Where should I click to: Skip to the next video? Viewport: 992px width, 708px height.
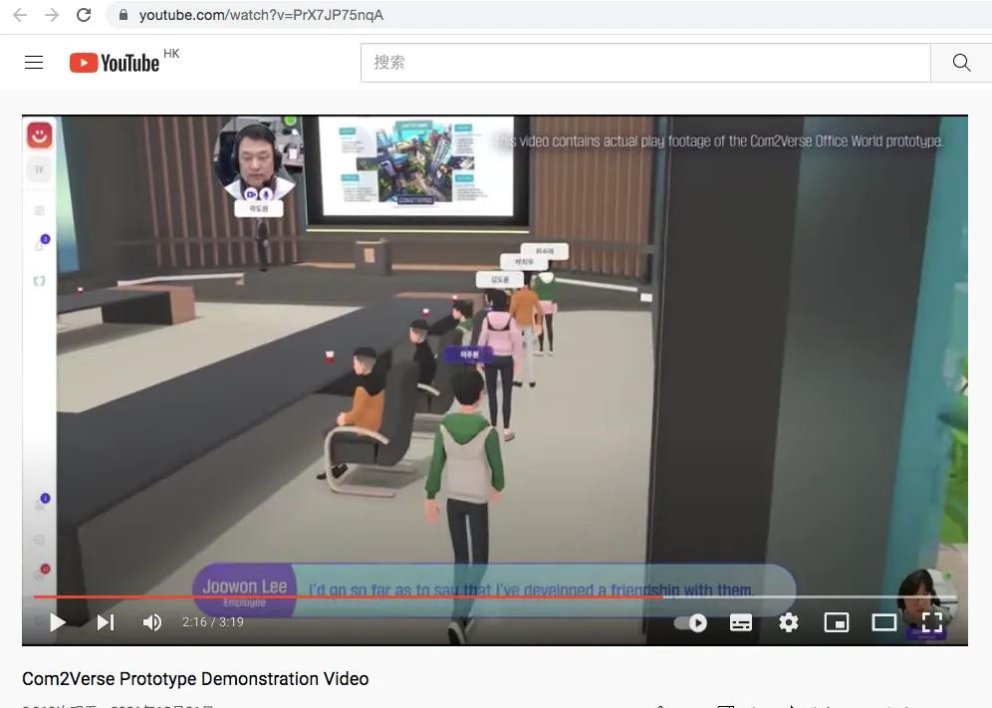(x=106, y=622)
